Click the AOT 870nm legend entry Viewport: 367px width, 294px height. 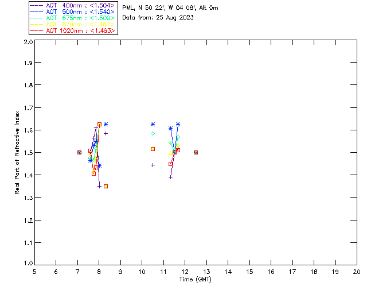pos(72,24)
